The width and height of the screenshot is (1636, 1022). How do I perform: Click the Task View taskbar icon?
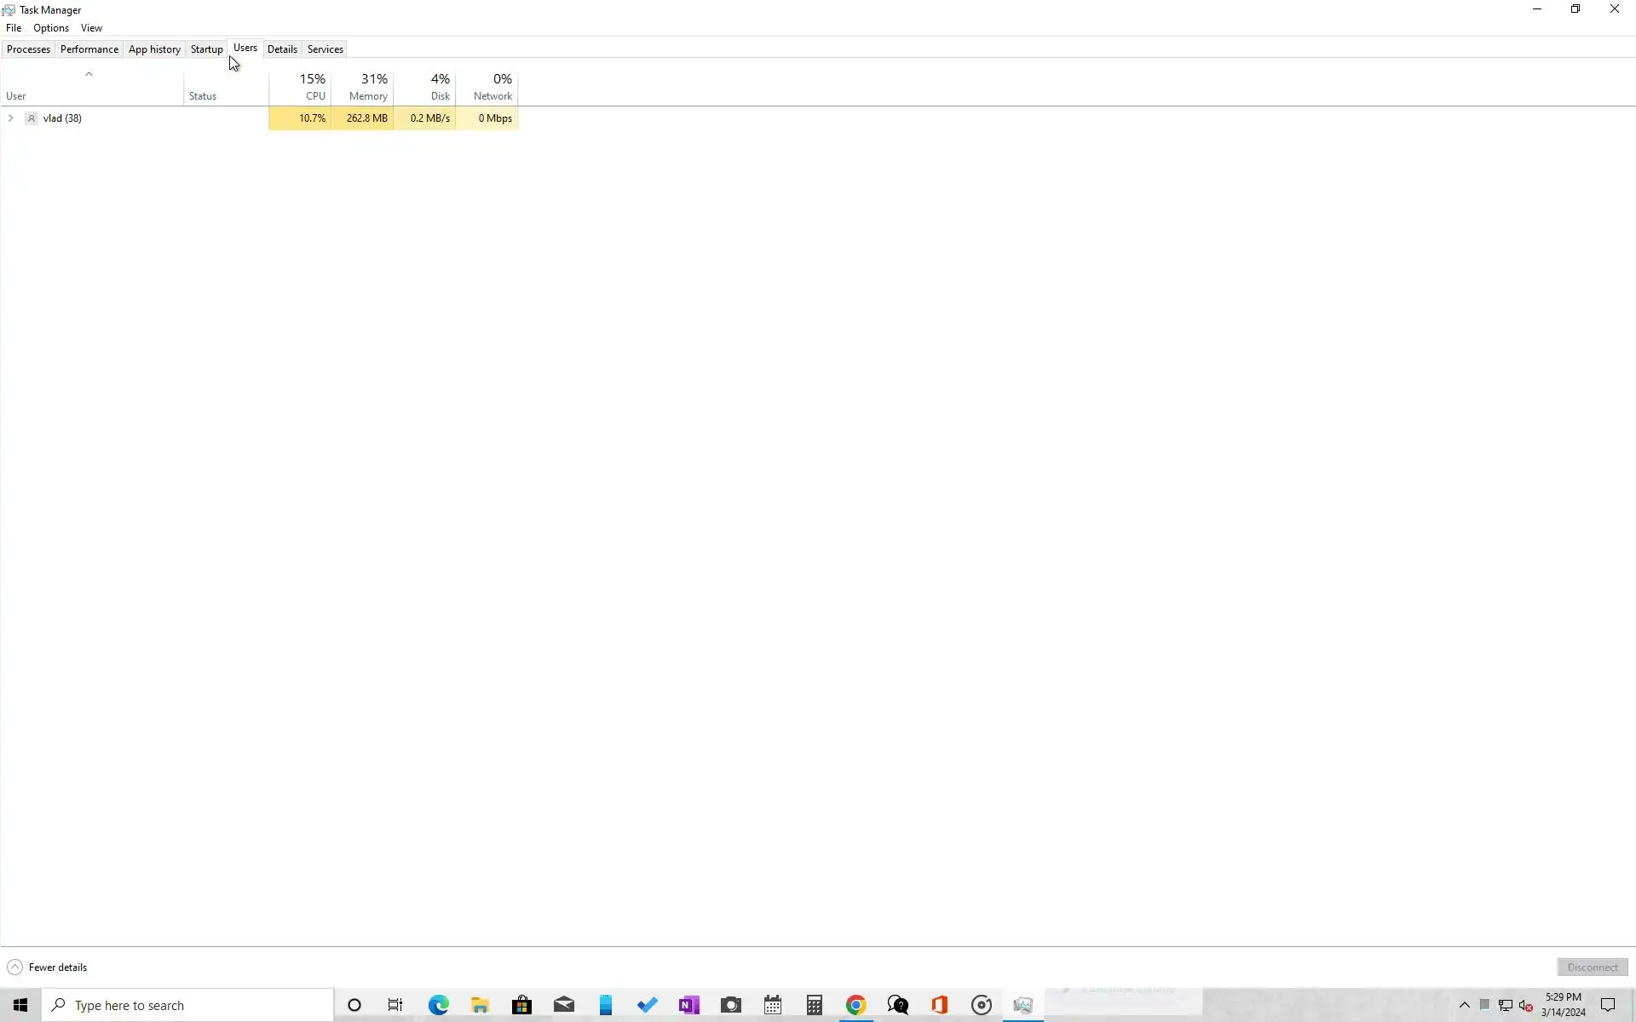[x=395, y=1005]
